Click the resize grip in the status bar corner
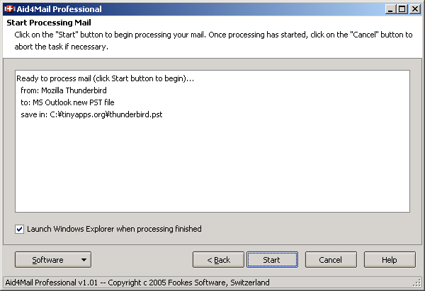Viewport: 425px width, 291px height. [x=418, y=283]
